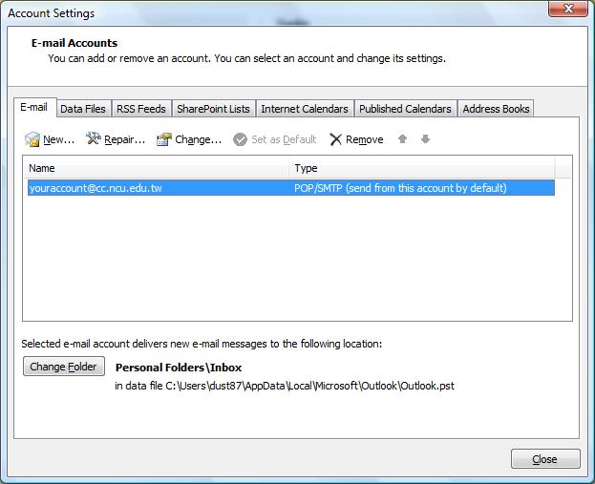
Task: Close the Account Settings window
Action: tap(545, 459)
